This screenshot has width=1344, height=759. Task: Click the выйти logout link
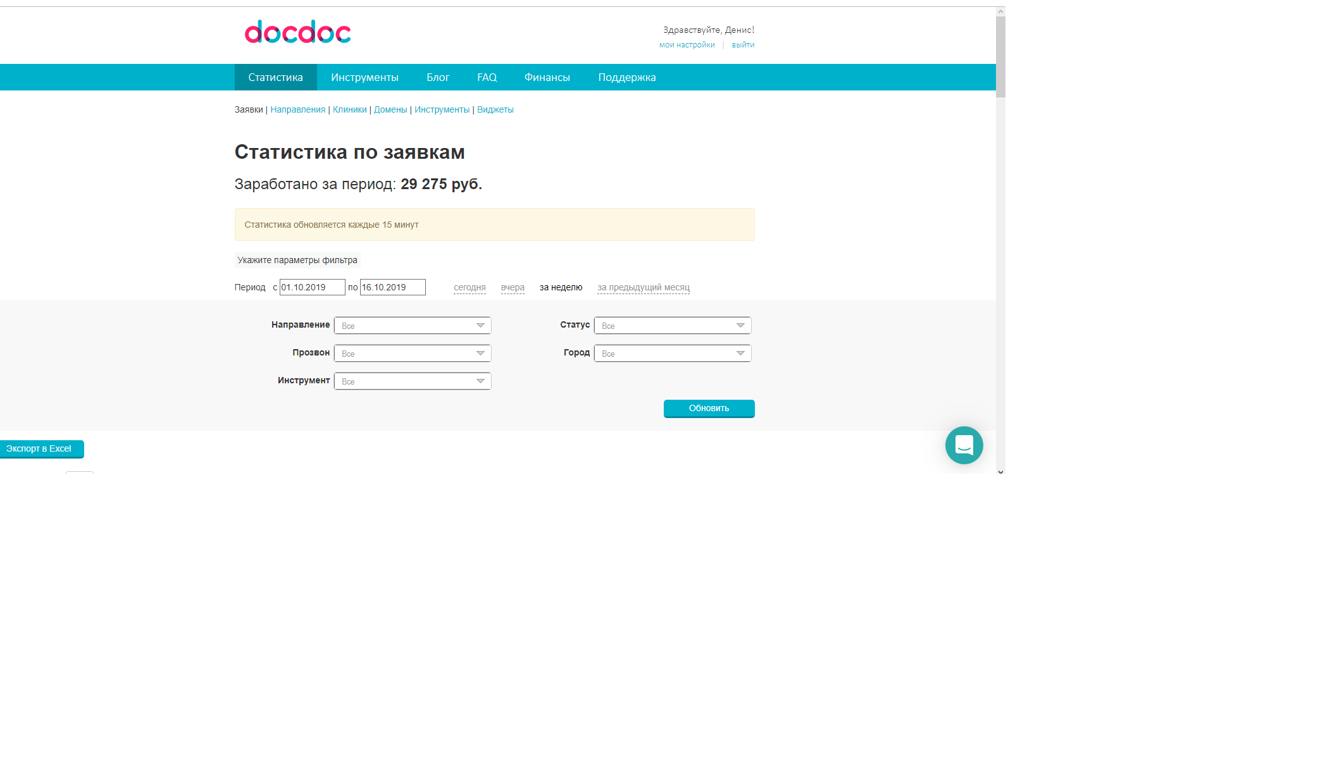[x=743, y=45]
